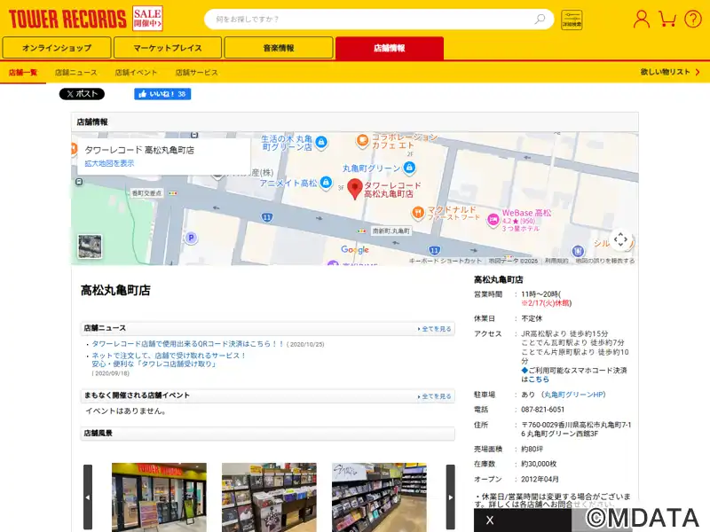Screen dimensions: 710x532
Task: Open the CD display shelf photo thumbnail
Action: [x=269, y=497]
